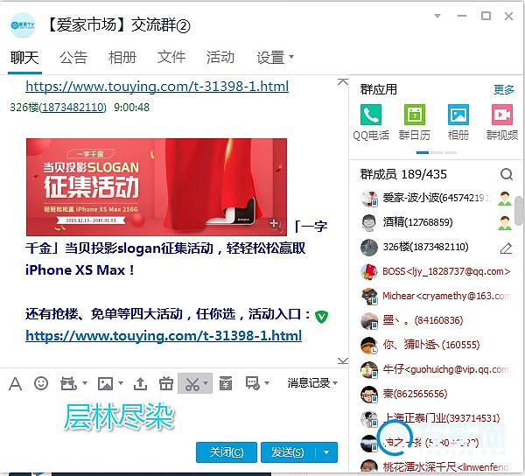Image resolution: width=525 pixels, height=476 pixels.
Task: Switch to the 相册 tab
Action: pos(122,57)
